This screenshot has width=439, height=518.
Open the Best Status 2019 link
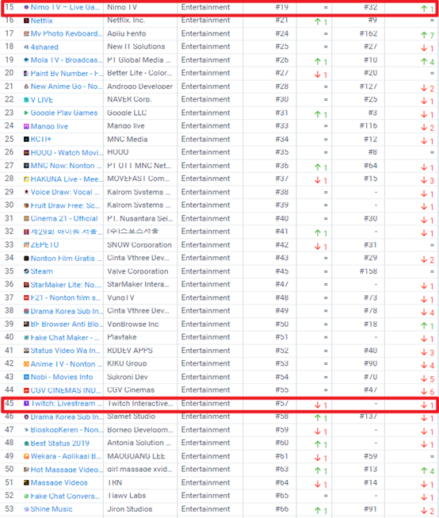click(60, 443)
